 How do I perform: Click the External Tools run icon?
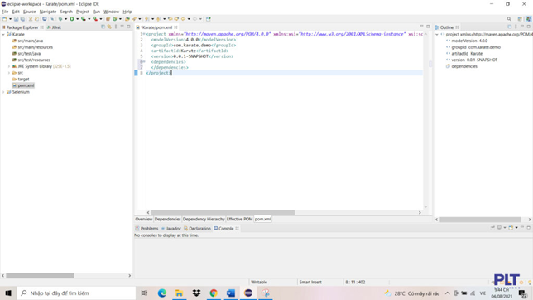(x=95, y=19)
